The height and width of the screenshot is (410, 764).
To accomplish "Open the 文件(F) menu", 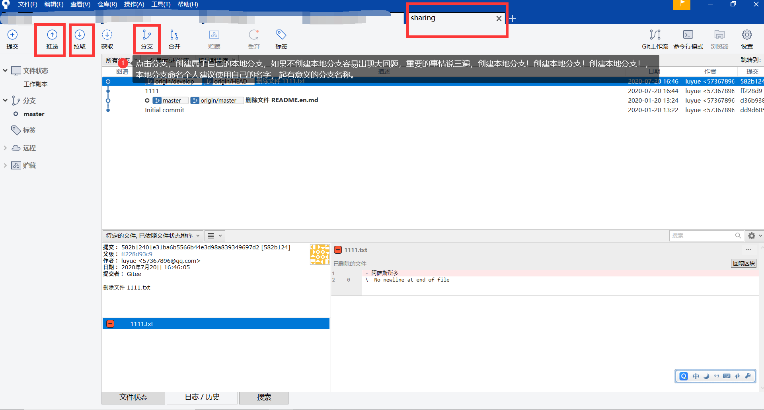I will click(x=27, y=4).
